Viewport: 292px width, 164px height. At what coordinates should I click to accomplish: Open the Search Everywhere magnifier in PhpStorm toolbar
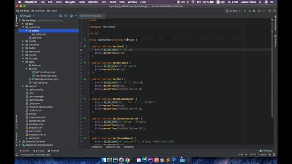[x=275, y=11]
